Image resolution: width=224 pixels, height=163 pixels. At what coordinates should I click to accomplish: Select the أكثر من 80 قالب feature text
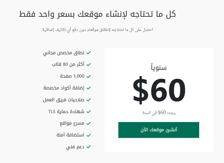click(x=68, y=65)
